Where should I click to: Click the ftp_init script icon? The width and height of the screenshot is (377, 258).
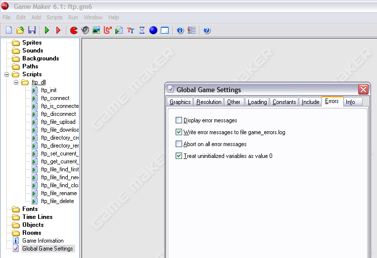tap(35, 90)
